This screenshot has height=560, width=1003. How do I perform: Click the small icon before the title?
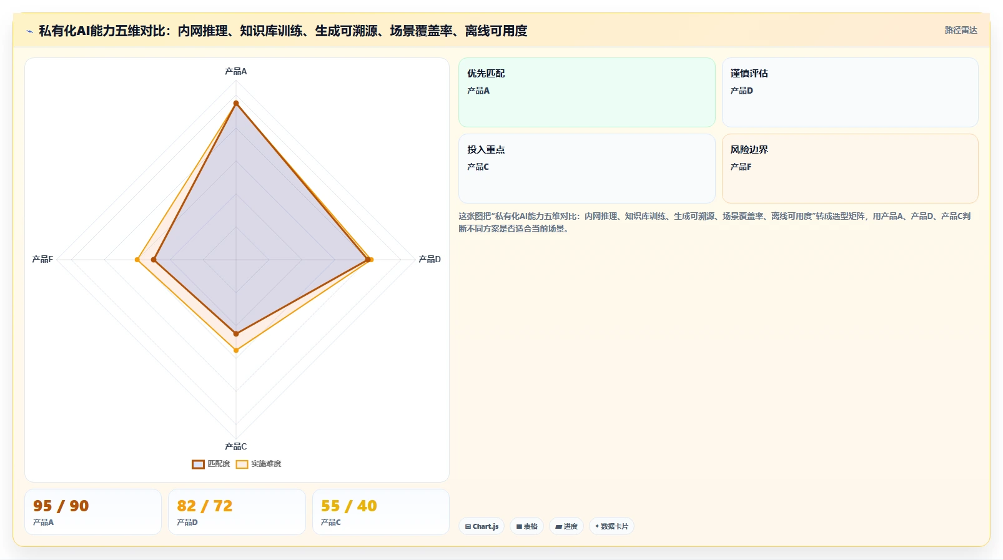(29, 31)
